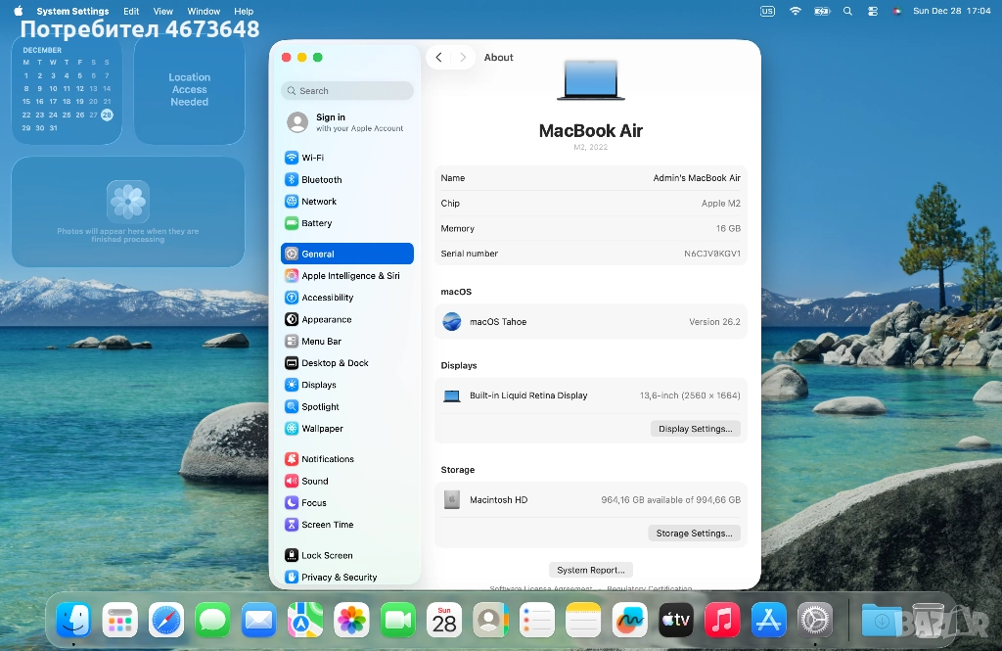Navigate back with the chevron button
This screenshot has height=651, width=1002.
pyautogui.click(x=439, y=58)
